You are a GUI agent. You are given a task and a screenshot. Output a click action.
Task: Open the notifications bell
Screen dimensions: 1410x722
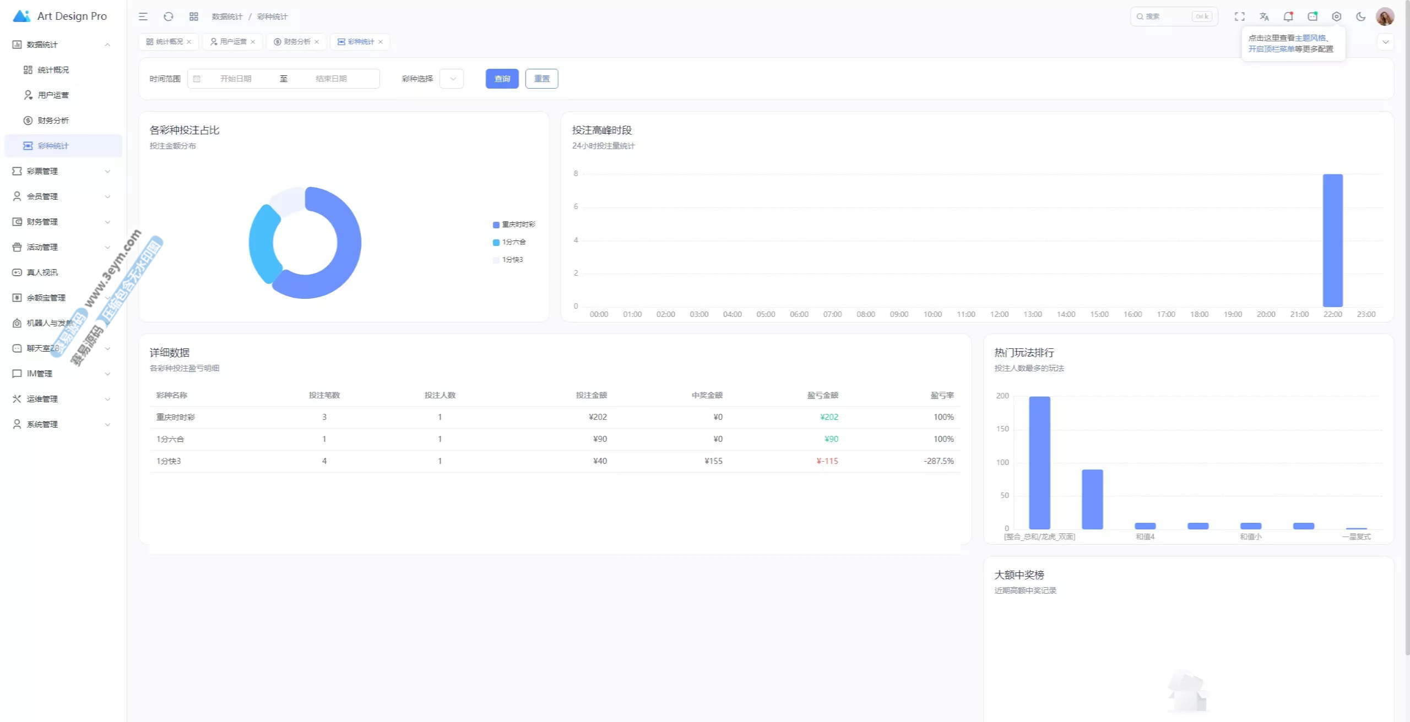pyautogui.click(x=1288, y=17)
